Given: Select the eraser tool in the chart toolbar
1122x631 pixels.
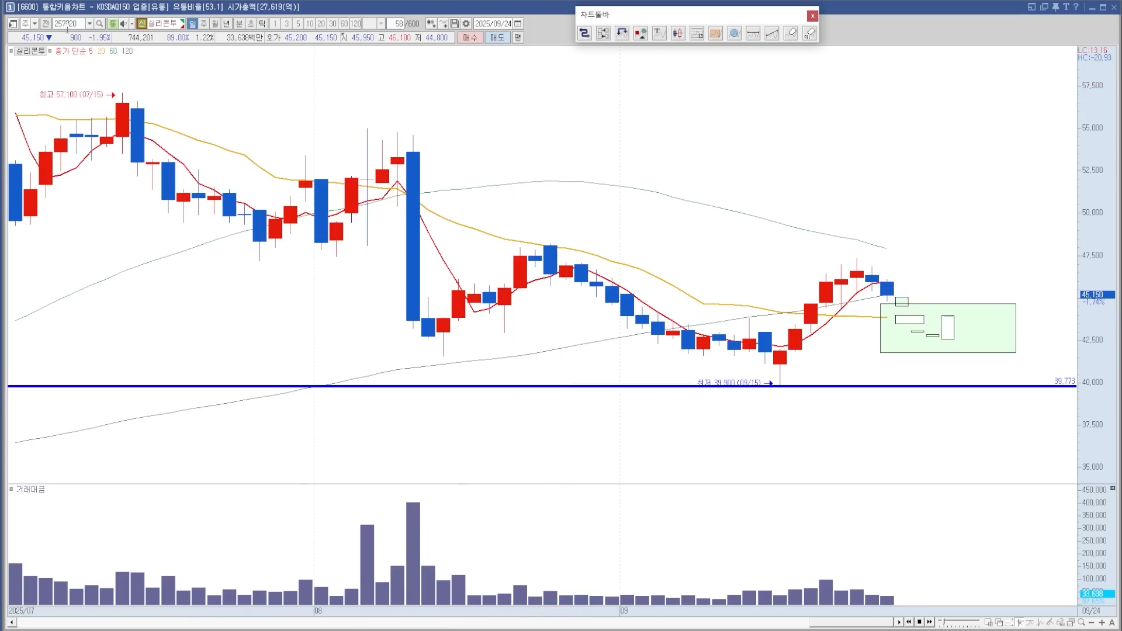Looking at the screenshot, I should (791, 33).
